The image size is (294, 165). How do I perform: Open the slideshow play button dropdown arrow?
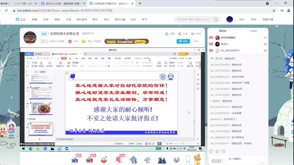[x=162, y=144]
